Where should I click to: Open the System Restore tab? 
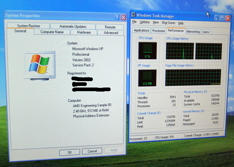click(28, 26)
